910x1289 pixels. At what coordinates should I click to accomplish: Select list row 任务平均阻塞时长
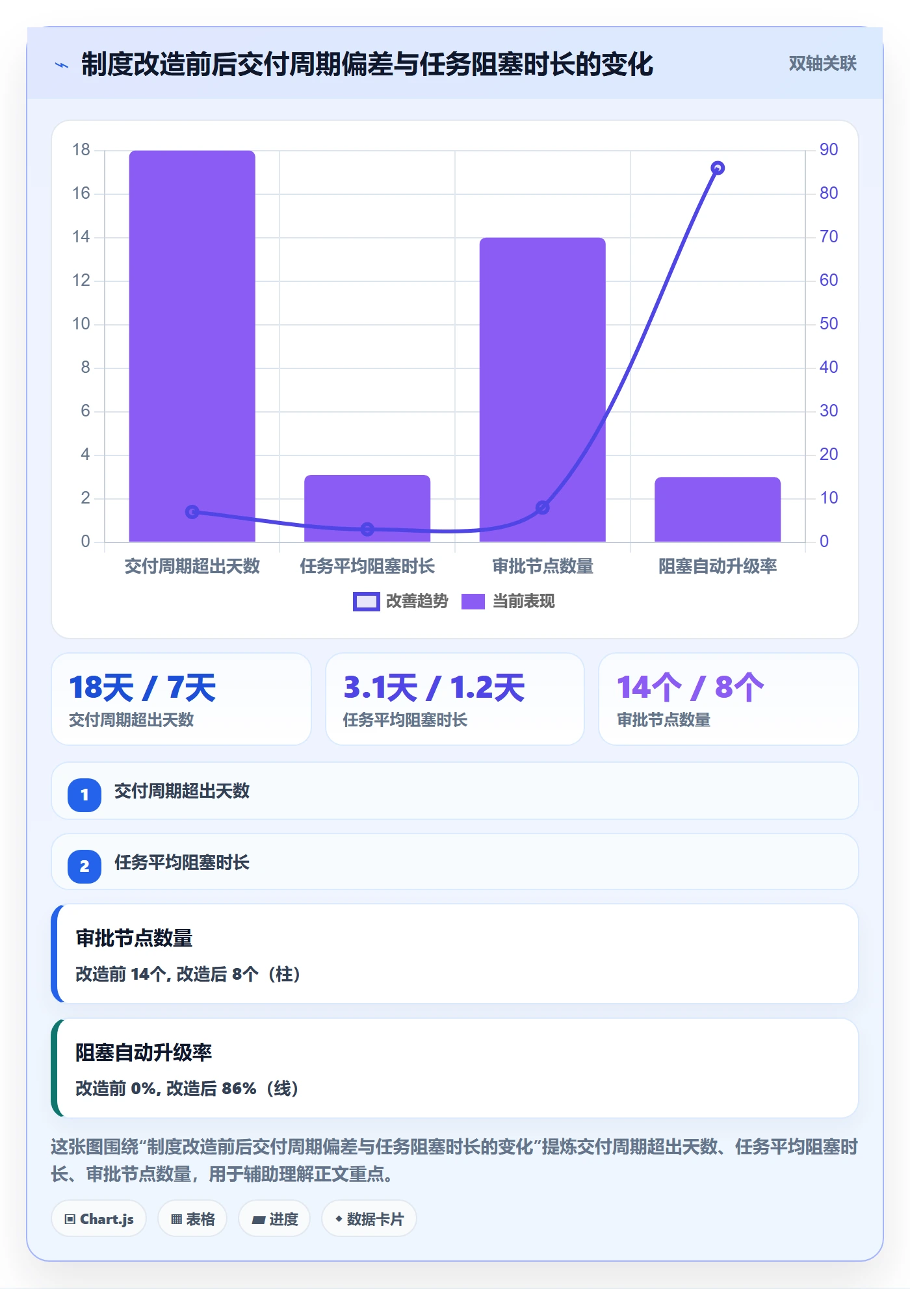coord(455,862)
